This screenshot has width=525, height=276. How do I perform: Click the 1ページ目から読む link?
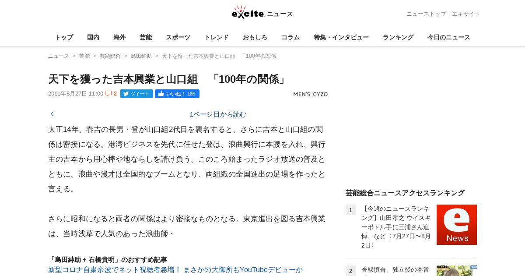[218, 114]
